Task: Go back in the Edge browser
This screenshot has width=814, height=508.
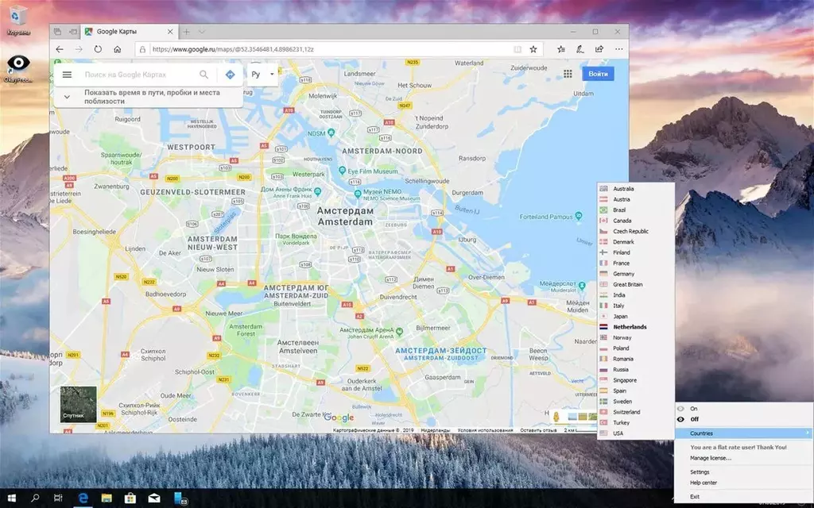Action: pos(60,49)
